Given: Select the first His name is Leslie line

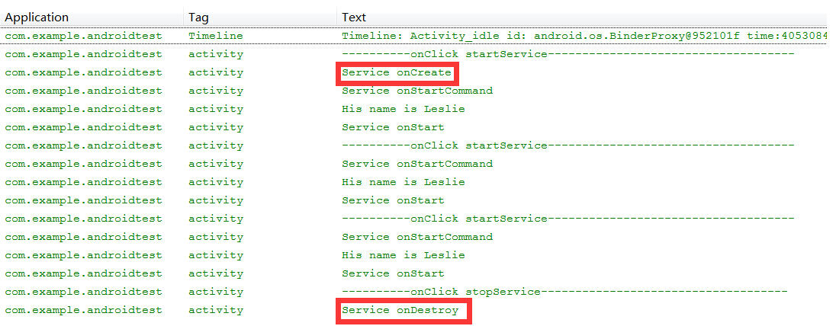Looking at the screenshot, I should 403,109.
